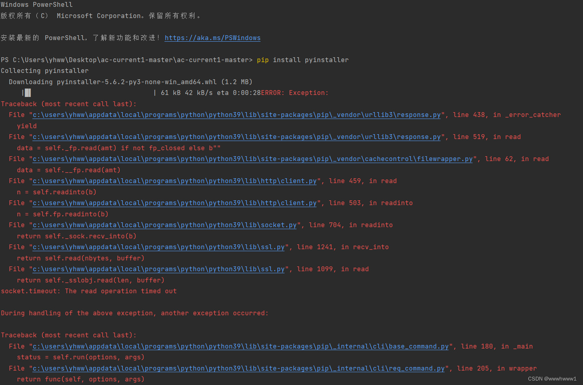The image size is (583, 385).
Task: Open the socket.py file link
Action: 165,225
